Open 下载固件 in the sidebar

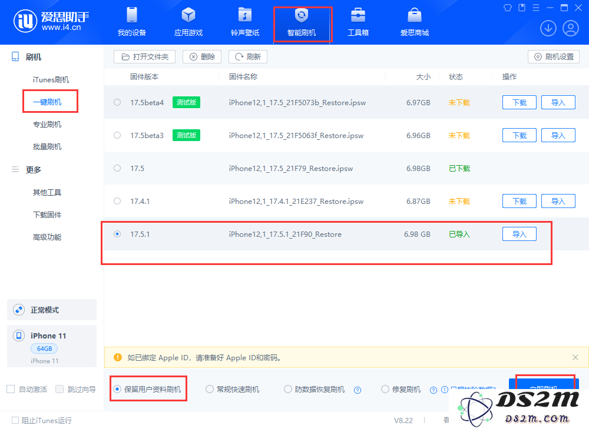47,215
